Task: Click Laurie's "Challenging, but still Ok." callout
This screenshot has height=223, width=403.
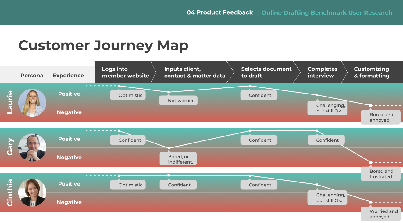Action: click(x=328, y=108)
